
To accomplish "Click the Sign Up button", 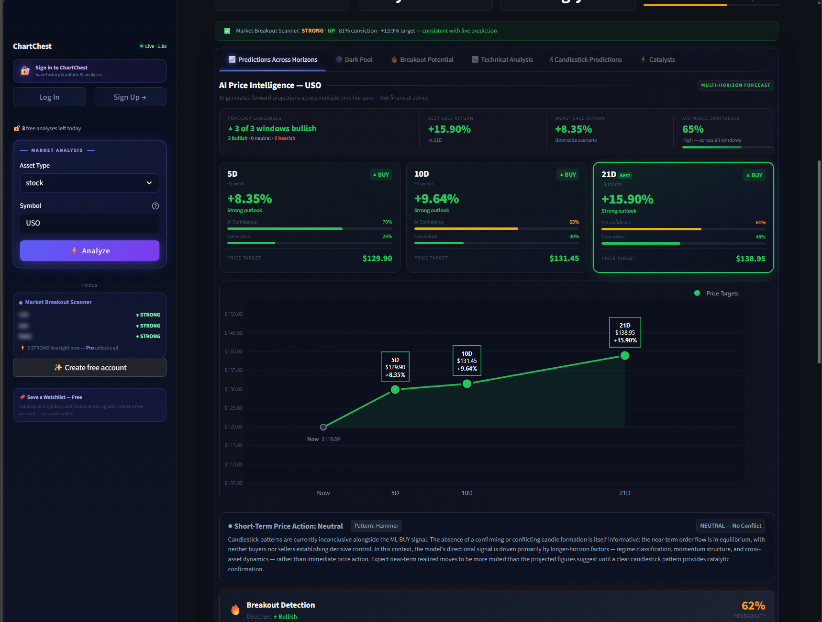I will coord(130,96).
